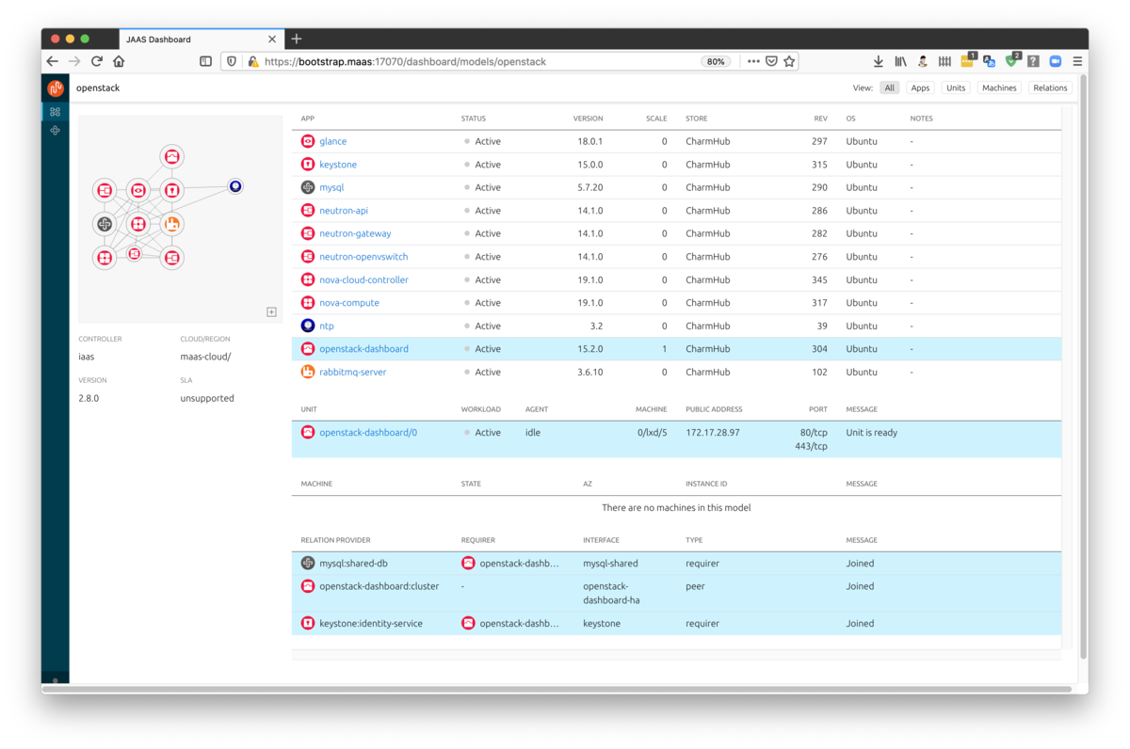Select the orange rabbitmq node in topology
Viewport: 1130px width, 749px height.
click(x=171, y=224)
